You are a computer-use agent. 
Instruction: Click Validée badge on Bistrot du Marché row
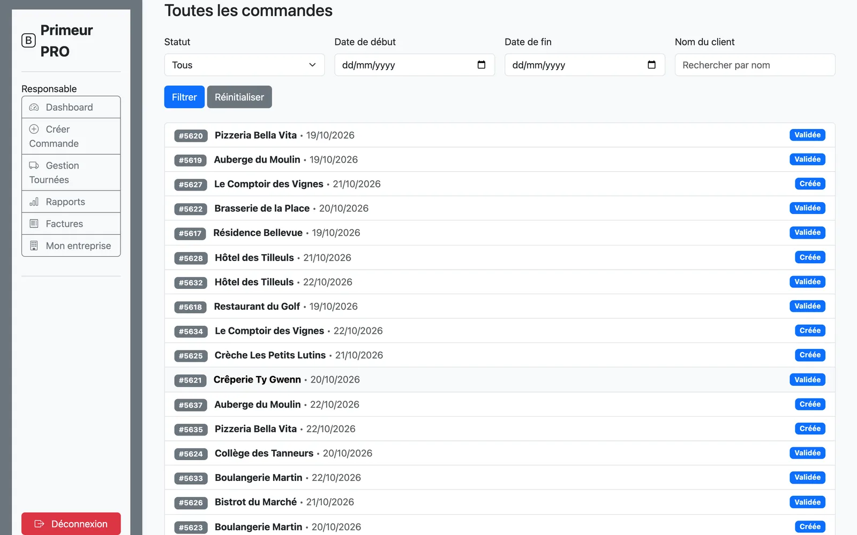807,502
